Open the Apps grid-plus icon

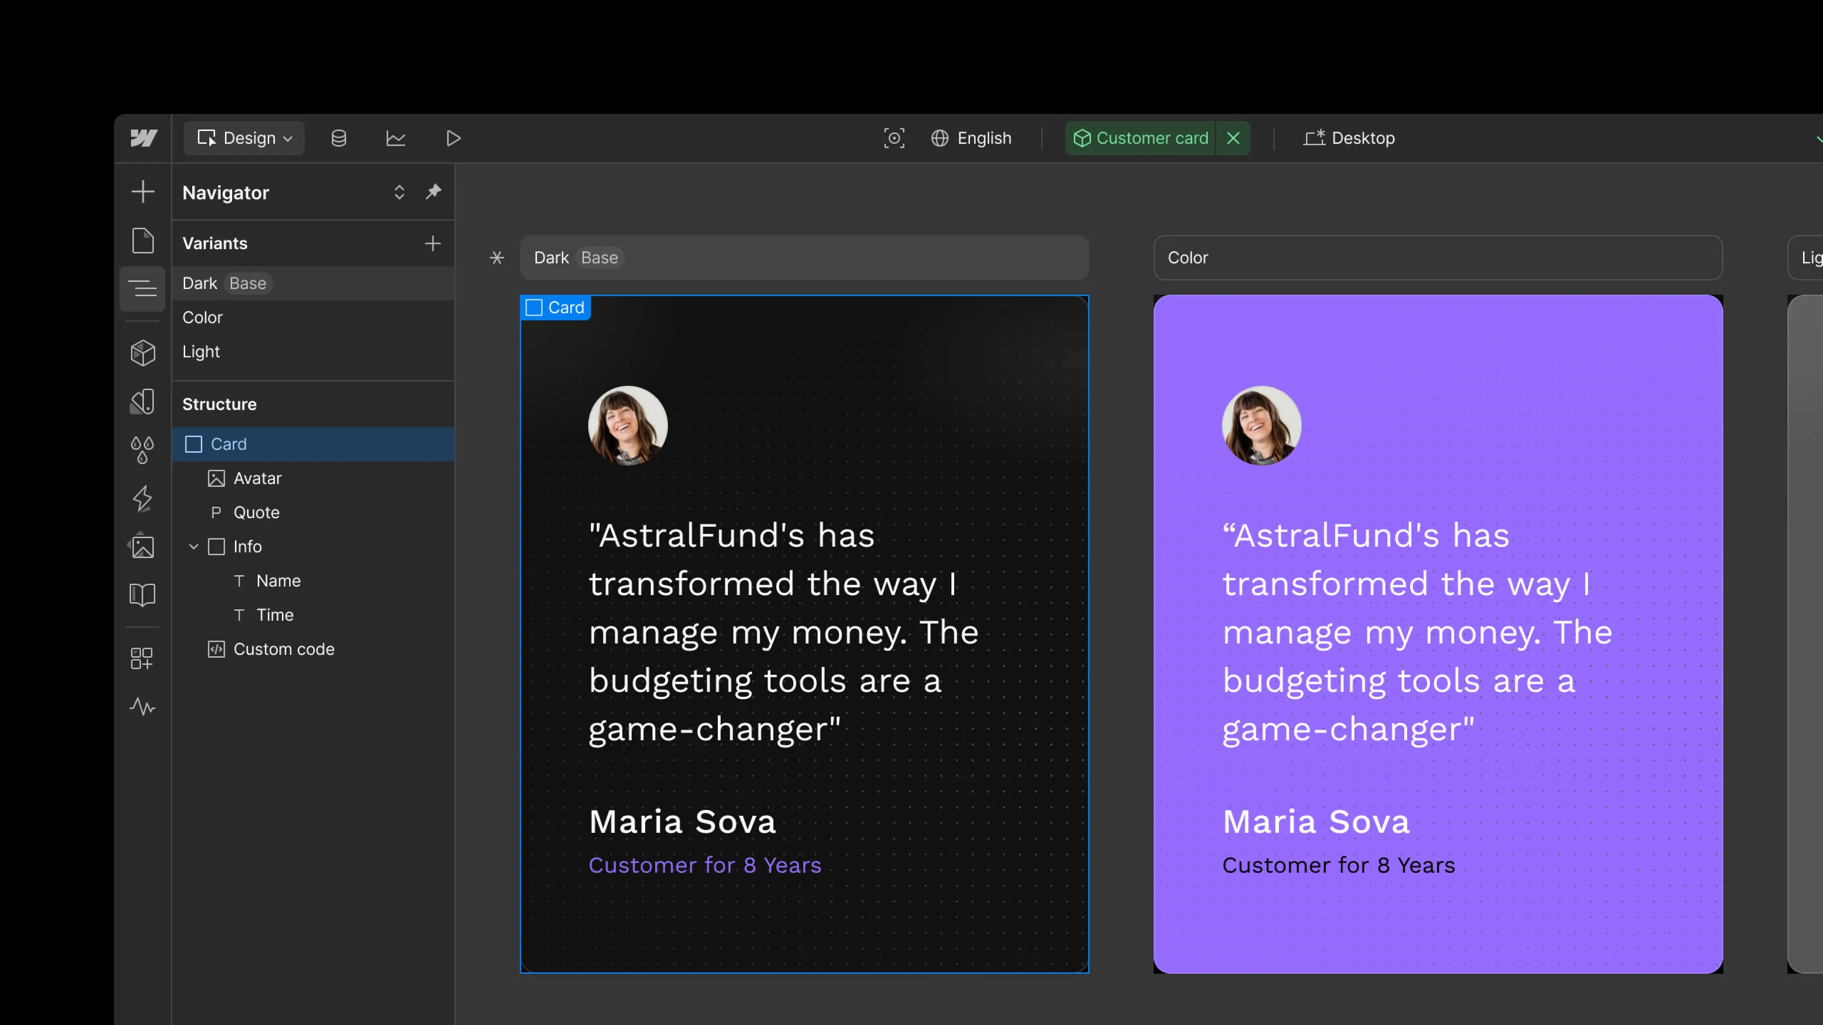(x=141, y=659)
